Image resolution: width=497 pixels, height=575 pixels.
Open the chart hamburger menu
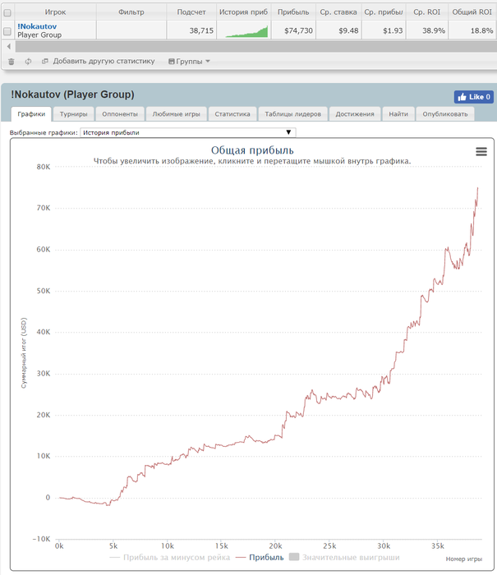(481, 151)
